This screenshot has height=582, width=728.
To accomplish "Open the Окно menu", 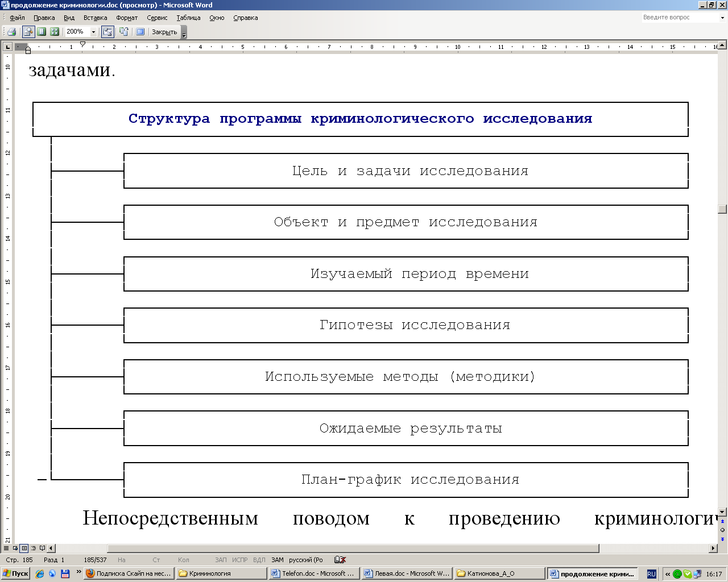I will (x=217, y=18).
